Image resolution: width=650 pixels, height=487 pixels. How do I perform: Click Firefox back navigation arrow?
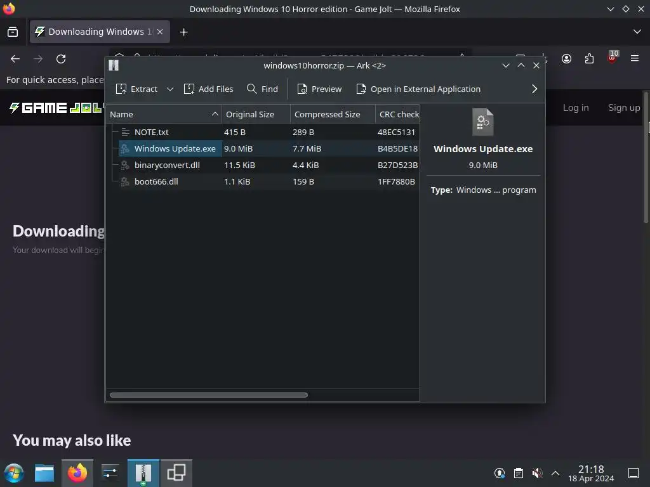[x=15, y=59]
